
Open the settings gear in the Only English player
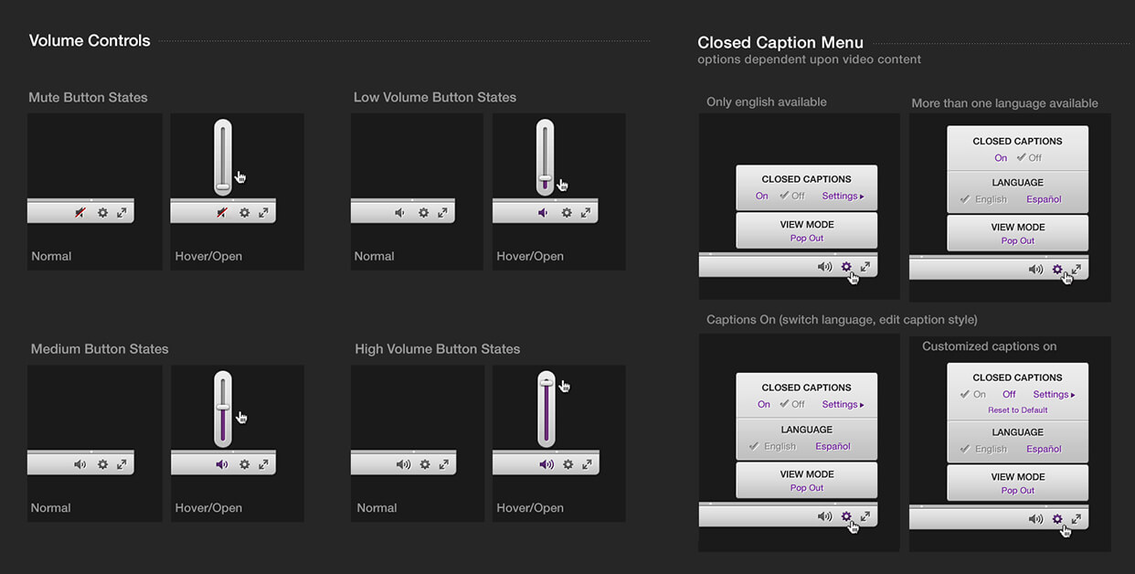click(845, 267)
